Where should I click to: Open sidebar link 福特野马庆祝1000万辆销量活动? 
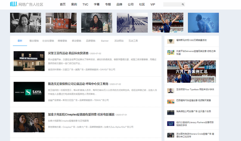click(191, 40)
